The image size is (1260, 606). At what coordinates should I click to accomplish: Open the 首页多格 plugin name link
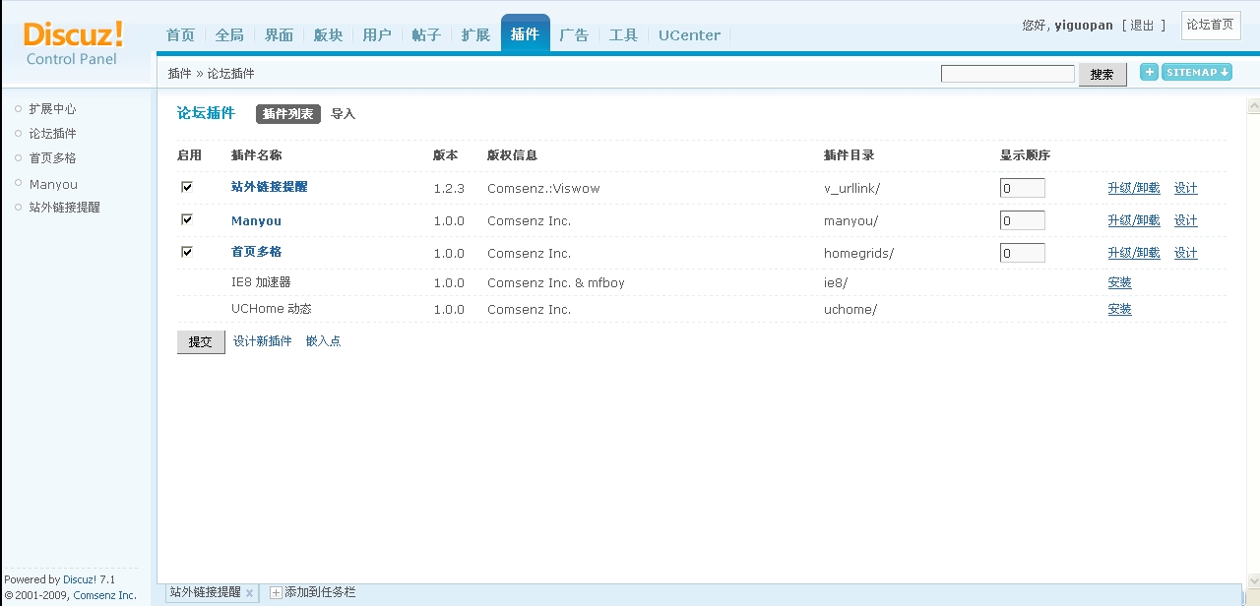click(x=257, y=252)
